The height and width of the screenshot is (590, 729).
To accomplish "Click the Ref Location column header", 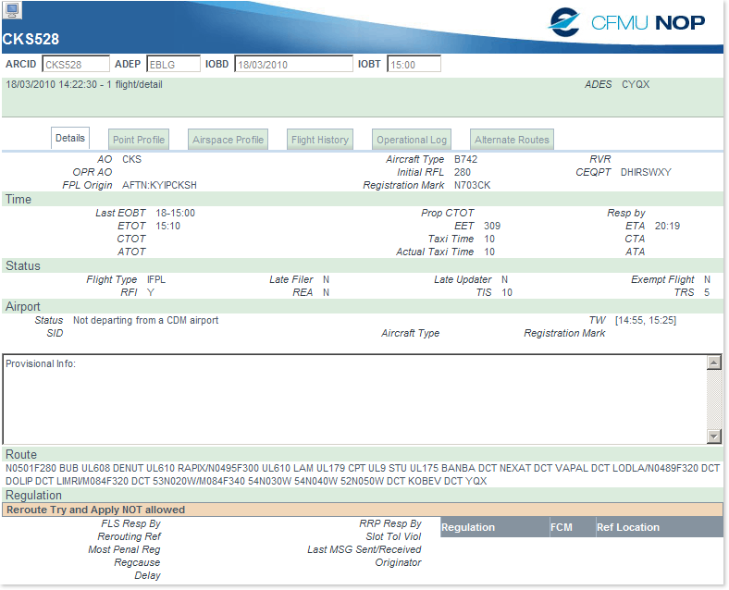I will 656,527.
